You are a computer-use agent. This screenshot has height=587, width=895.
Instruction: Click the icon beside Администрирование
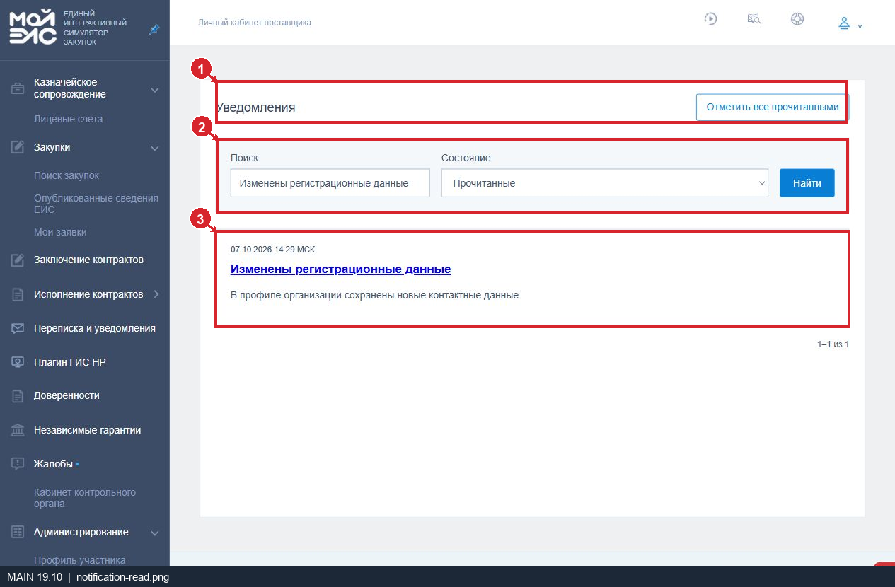click(x=18, y=532)
